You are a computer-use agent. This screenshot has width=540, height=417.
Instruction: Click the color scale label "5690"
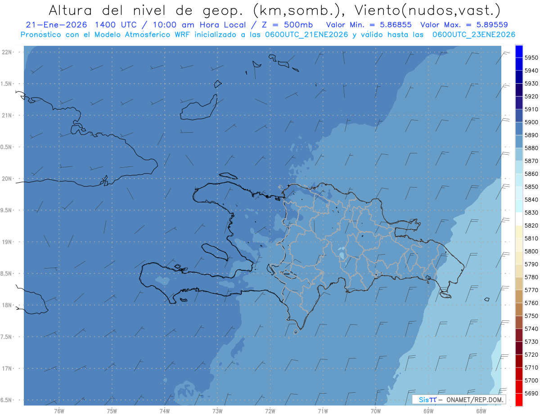click(531, 394)
